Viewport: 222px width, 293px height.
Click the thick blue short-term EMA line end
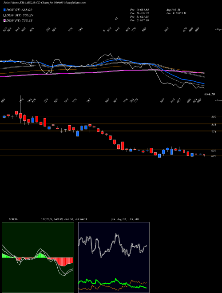(x=203, y=83)
